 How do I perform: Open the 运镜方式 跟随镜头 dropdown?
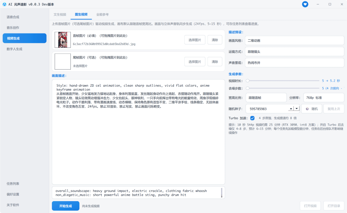294,51
